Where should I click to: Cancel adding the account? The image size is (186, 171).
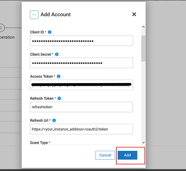click(x=105, y=155)
